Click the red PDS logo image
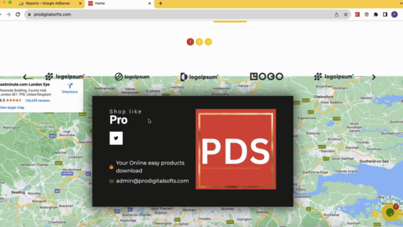 236,149
